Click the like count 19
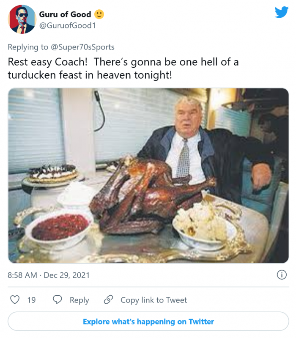This screenshot has width=296, height=338. point(31,300)
